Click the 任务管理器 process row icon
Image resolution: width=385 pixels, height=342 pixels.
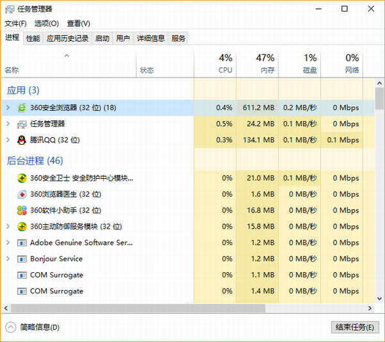pos(22,124)
